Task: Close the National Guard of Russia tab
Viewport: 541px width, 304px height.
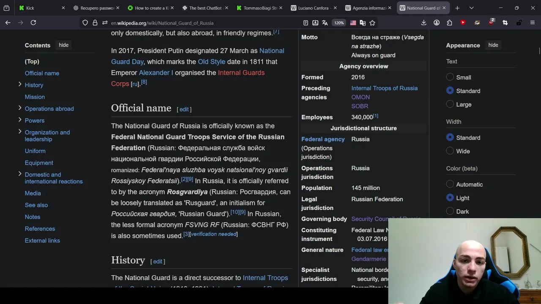Action: [x=444, y=8]
